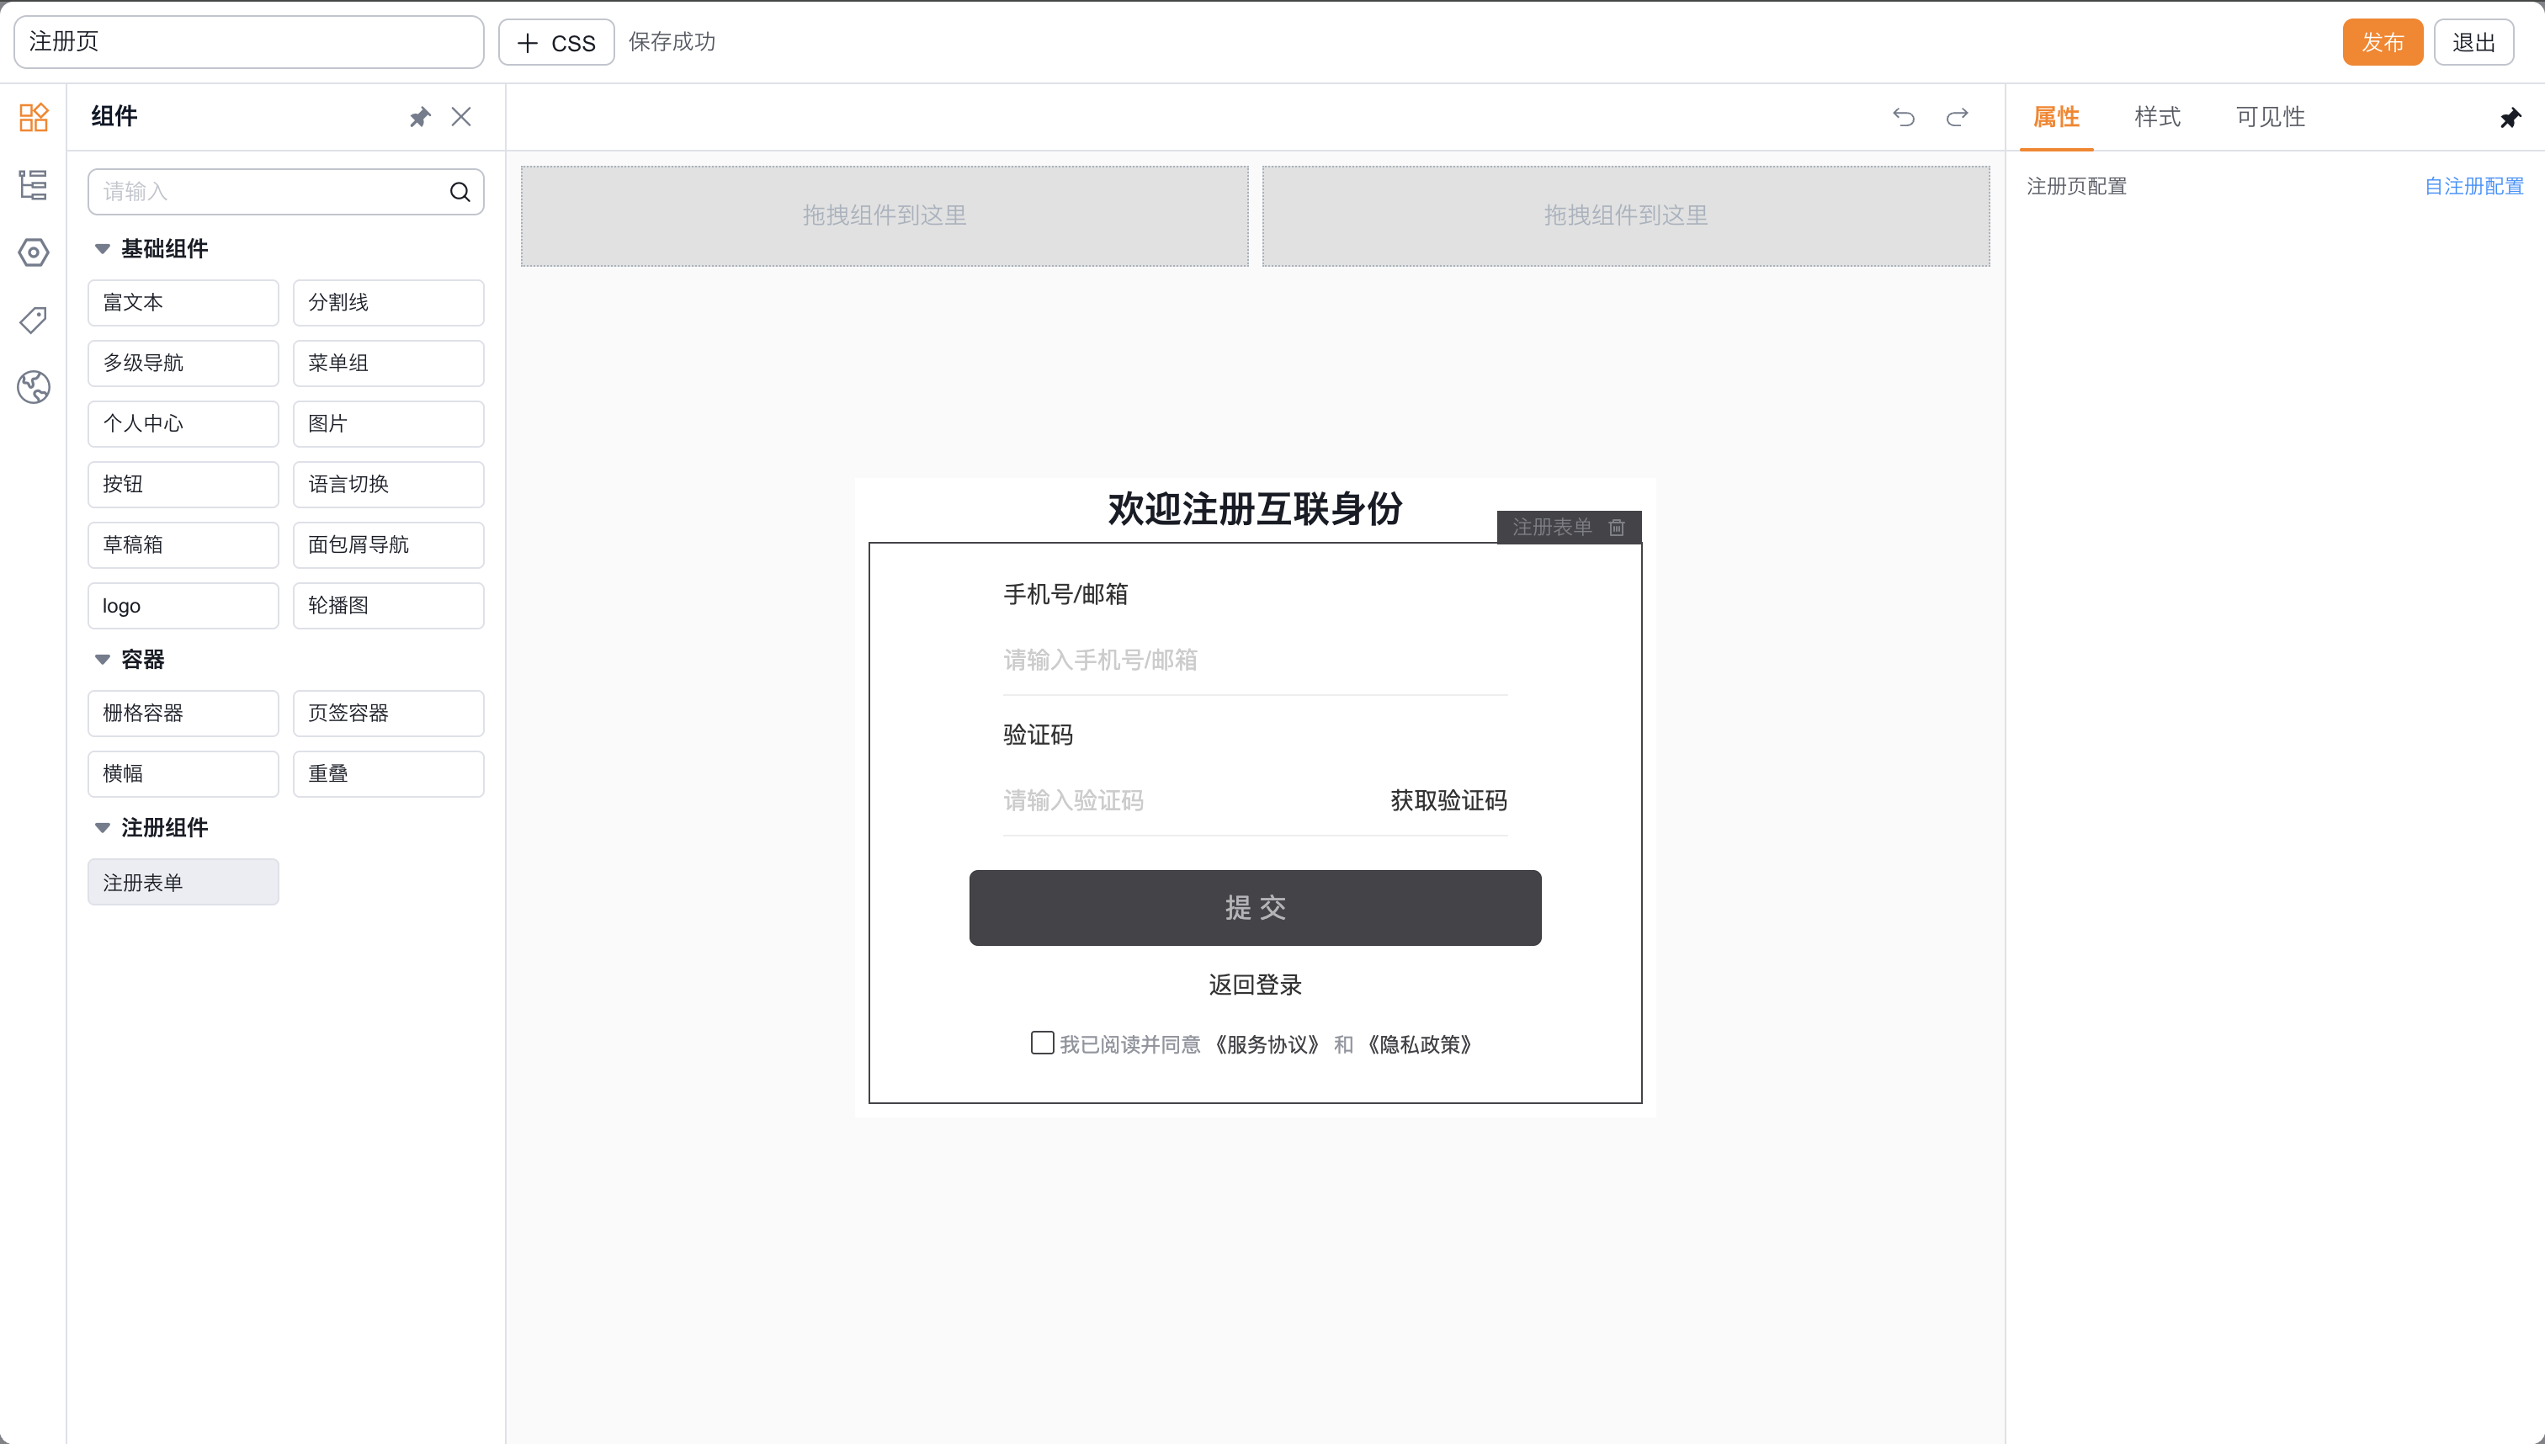Collapse the 基础组件 section

point(102,249)
